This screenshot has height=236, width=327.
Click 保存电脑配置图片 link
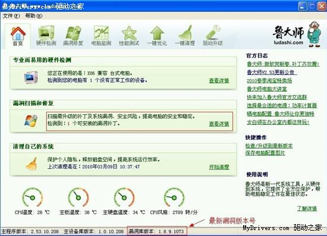[x=265, y=153]
